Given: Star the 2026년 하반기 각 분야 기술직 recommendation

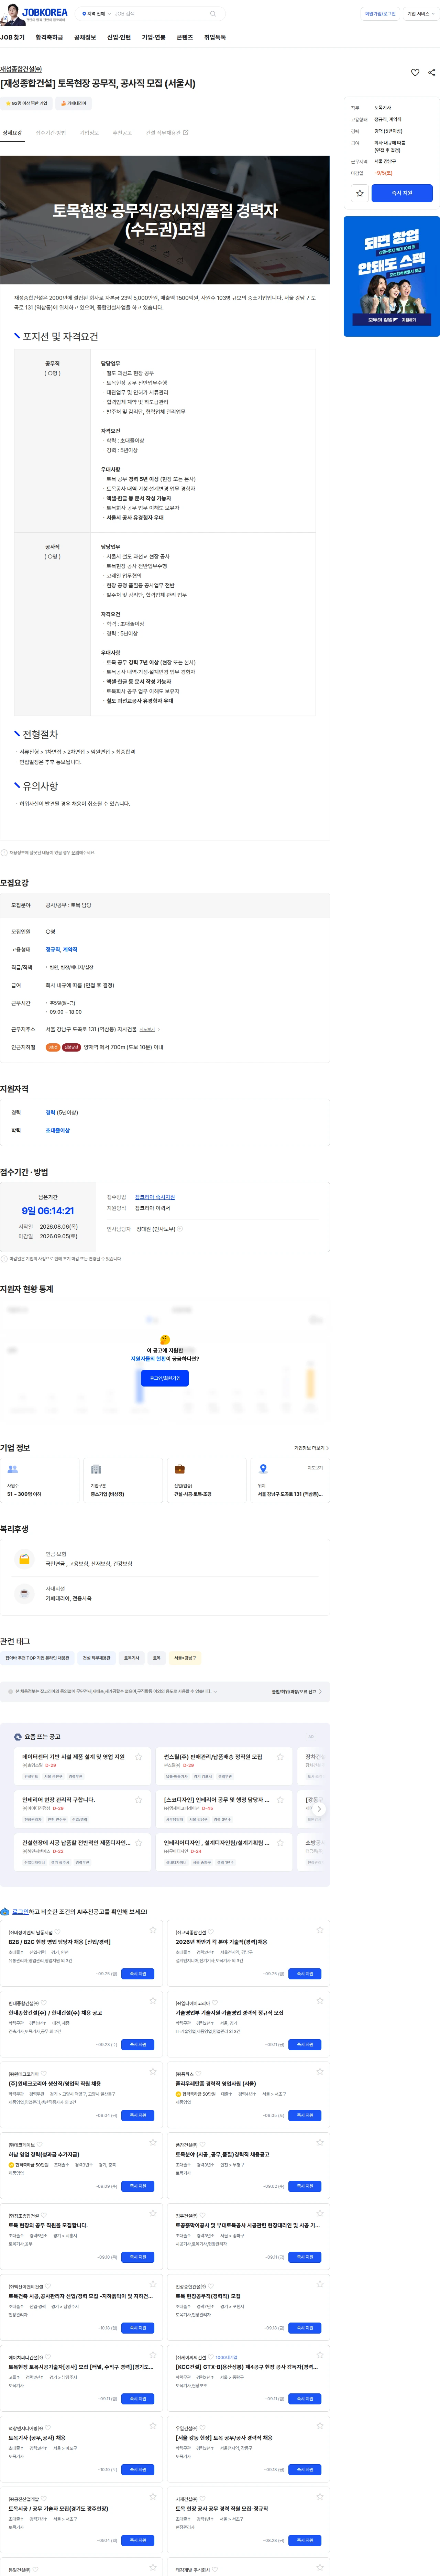Looking at the screenshot, I should coord(320,1929).
